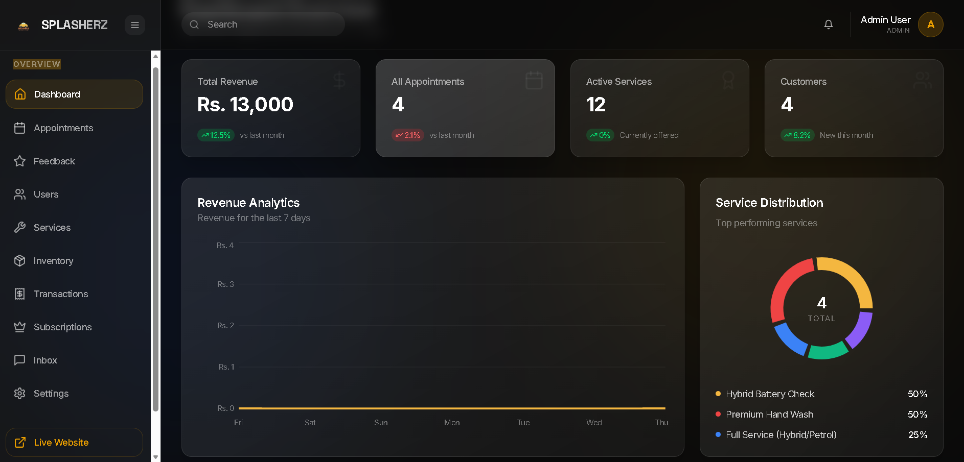Click the Settings gear icon

20,394
